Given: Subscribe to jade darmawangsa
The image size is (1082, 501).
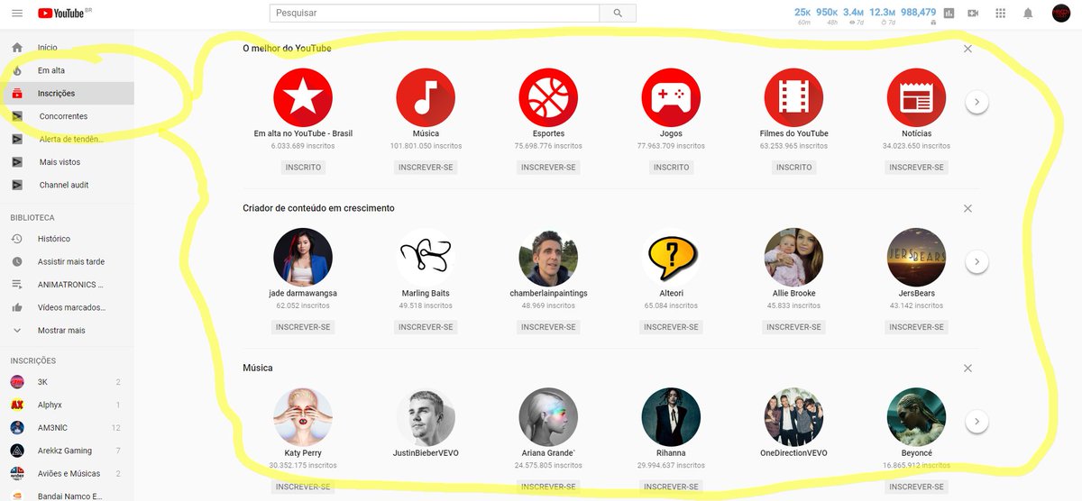Looking at the screenshot, I should click(303, 327).
